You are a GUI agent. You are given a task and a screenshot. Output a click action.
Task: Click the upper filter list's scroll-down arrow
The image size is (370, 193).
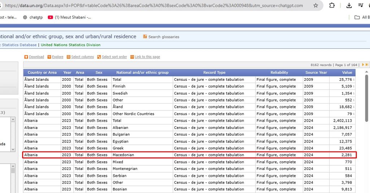click(13, 149)
